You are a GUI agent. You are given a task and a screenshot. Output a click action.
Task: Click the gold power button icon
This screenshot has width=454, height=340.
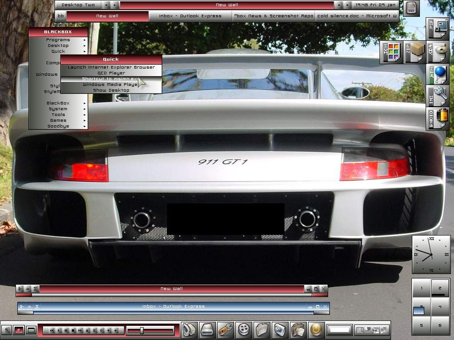coord(317,329)
